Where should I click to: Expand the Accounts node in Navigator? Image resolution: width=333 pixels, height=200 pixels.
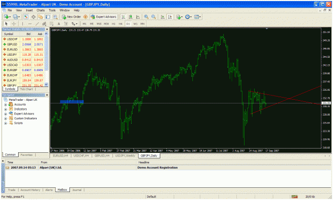click(x=5, y=105)
